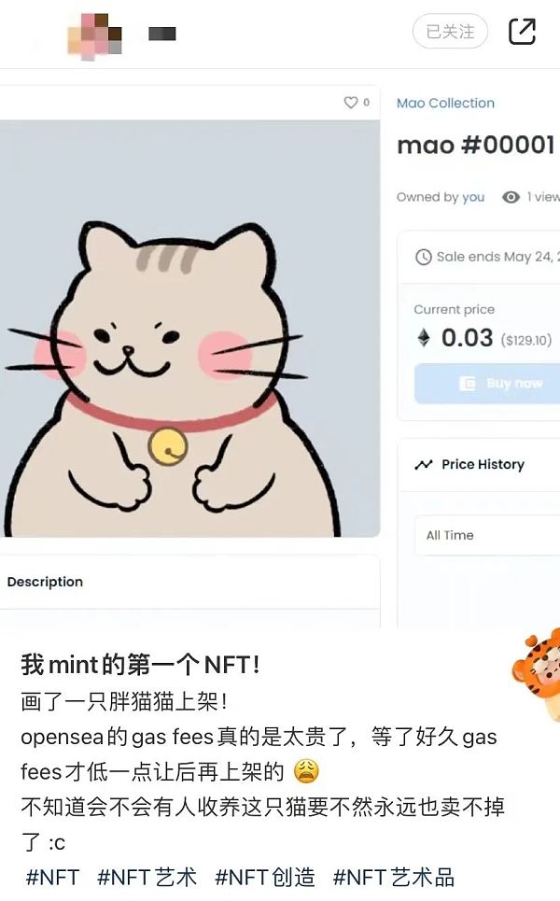Image resolution: width=560 pixels, height=901 pixels.
Task: Like the NFT with the heart icon
Action: pyautogui.click(x=350, y=103)
